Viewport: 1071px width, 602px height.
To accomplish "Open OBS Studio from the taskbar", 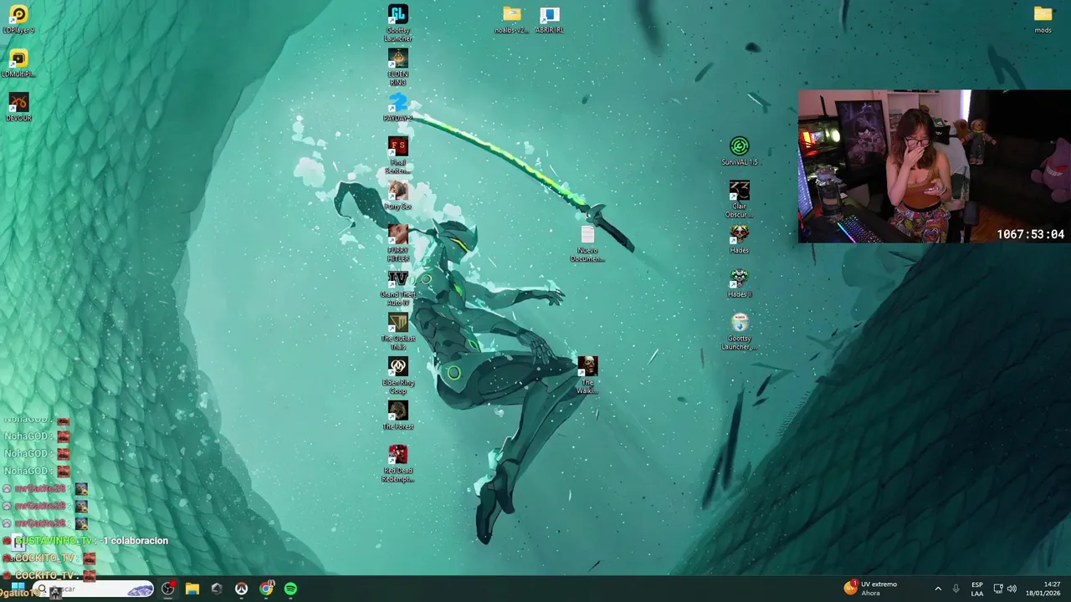I will (x=168, y=589).
